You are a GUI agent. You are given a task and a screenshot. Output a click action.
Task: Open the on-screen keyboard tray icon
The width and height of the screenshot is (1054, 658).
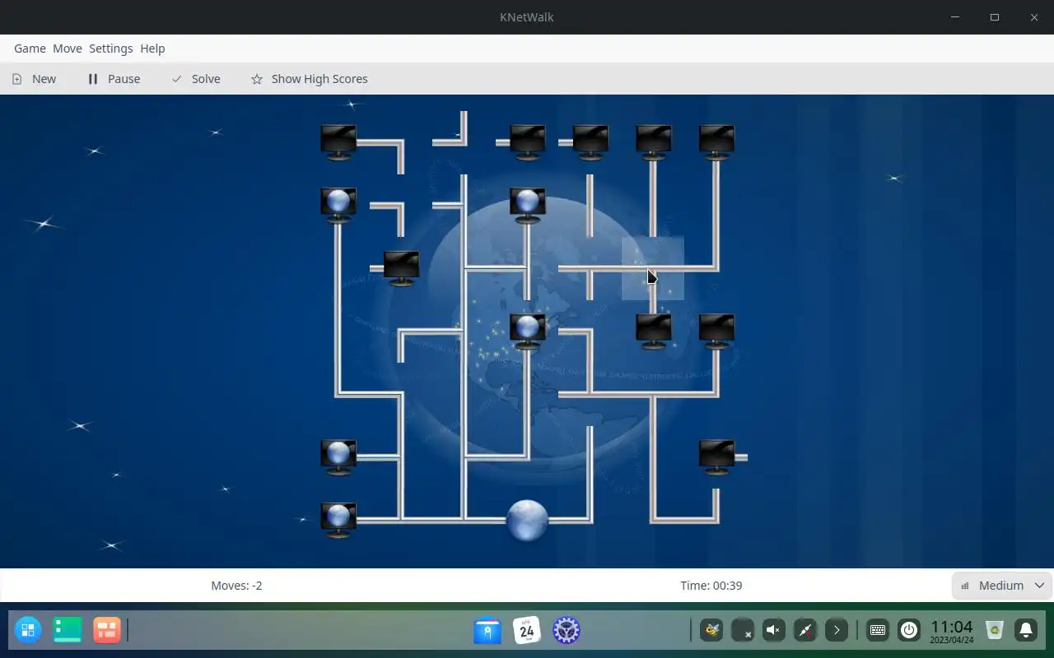(x=878, y=630)
